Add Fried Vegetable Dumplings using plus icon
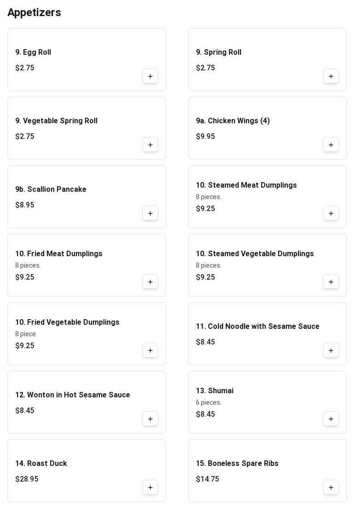The height and width of the screenshot is (505, 354). (150, 350)
